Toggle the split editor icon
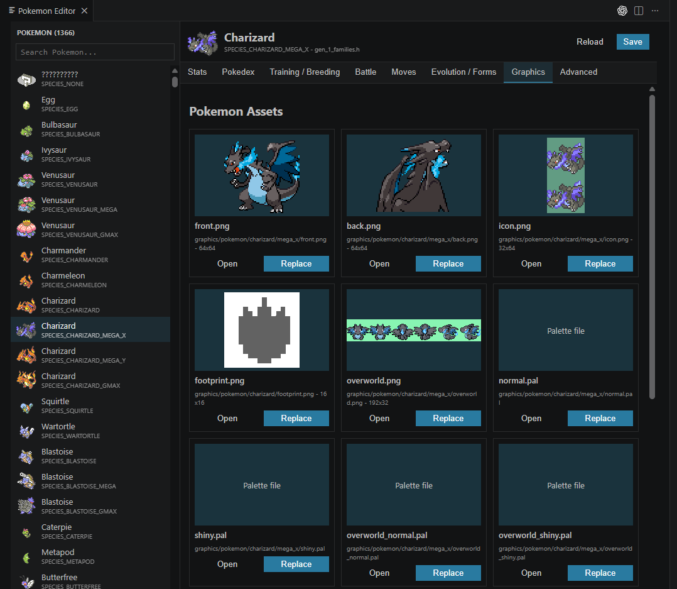 tap(639, 11)
